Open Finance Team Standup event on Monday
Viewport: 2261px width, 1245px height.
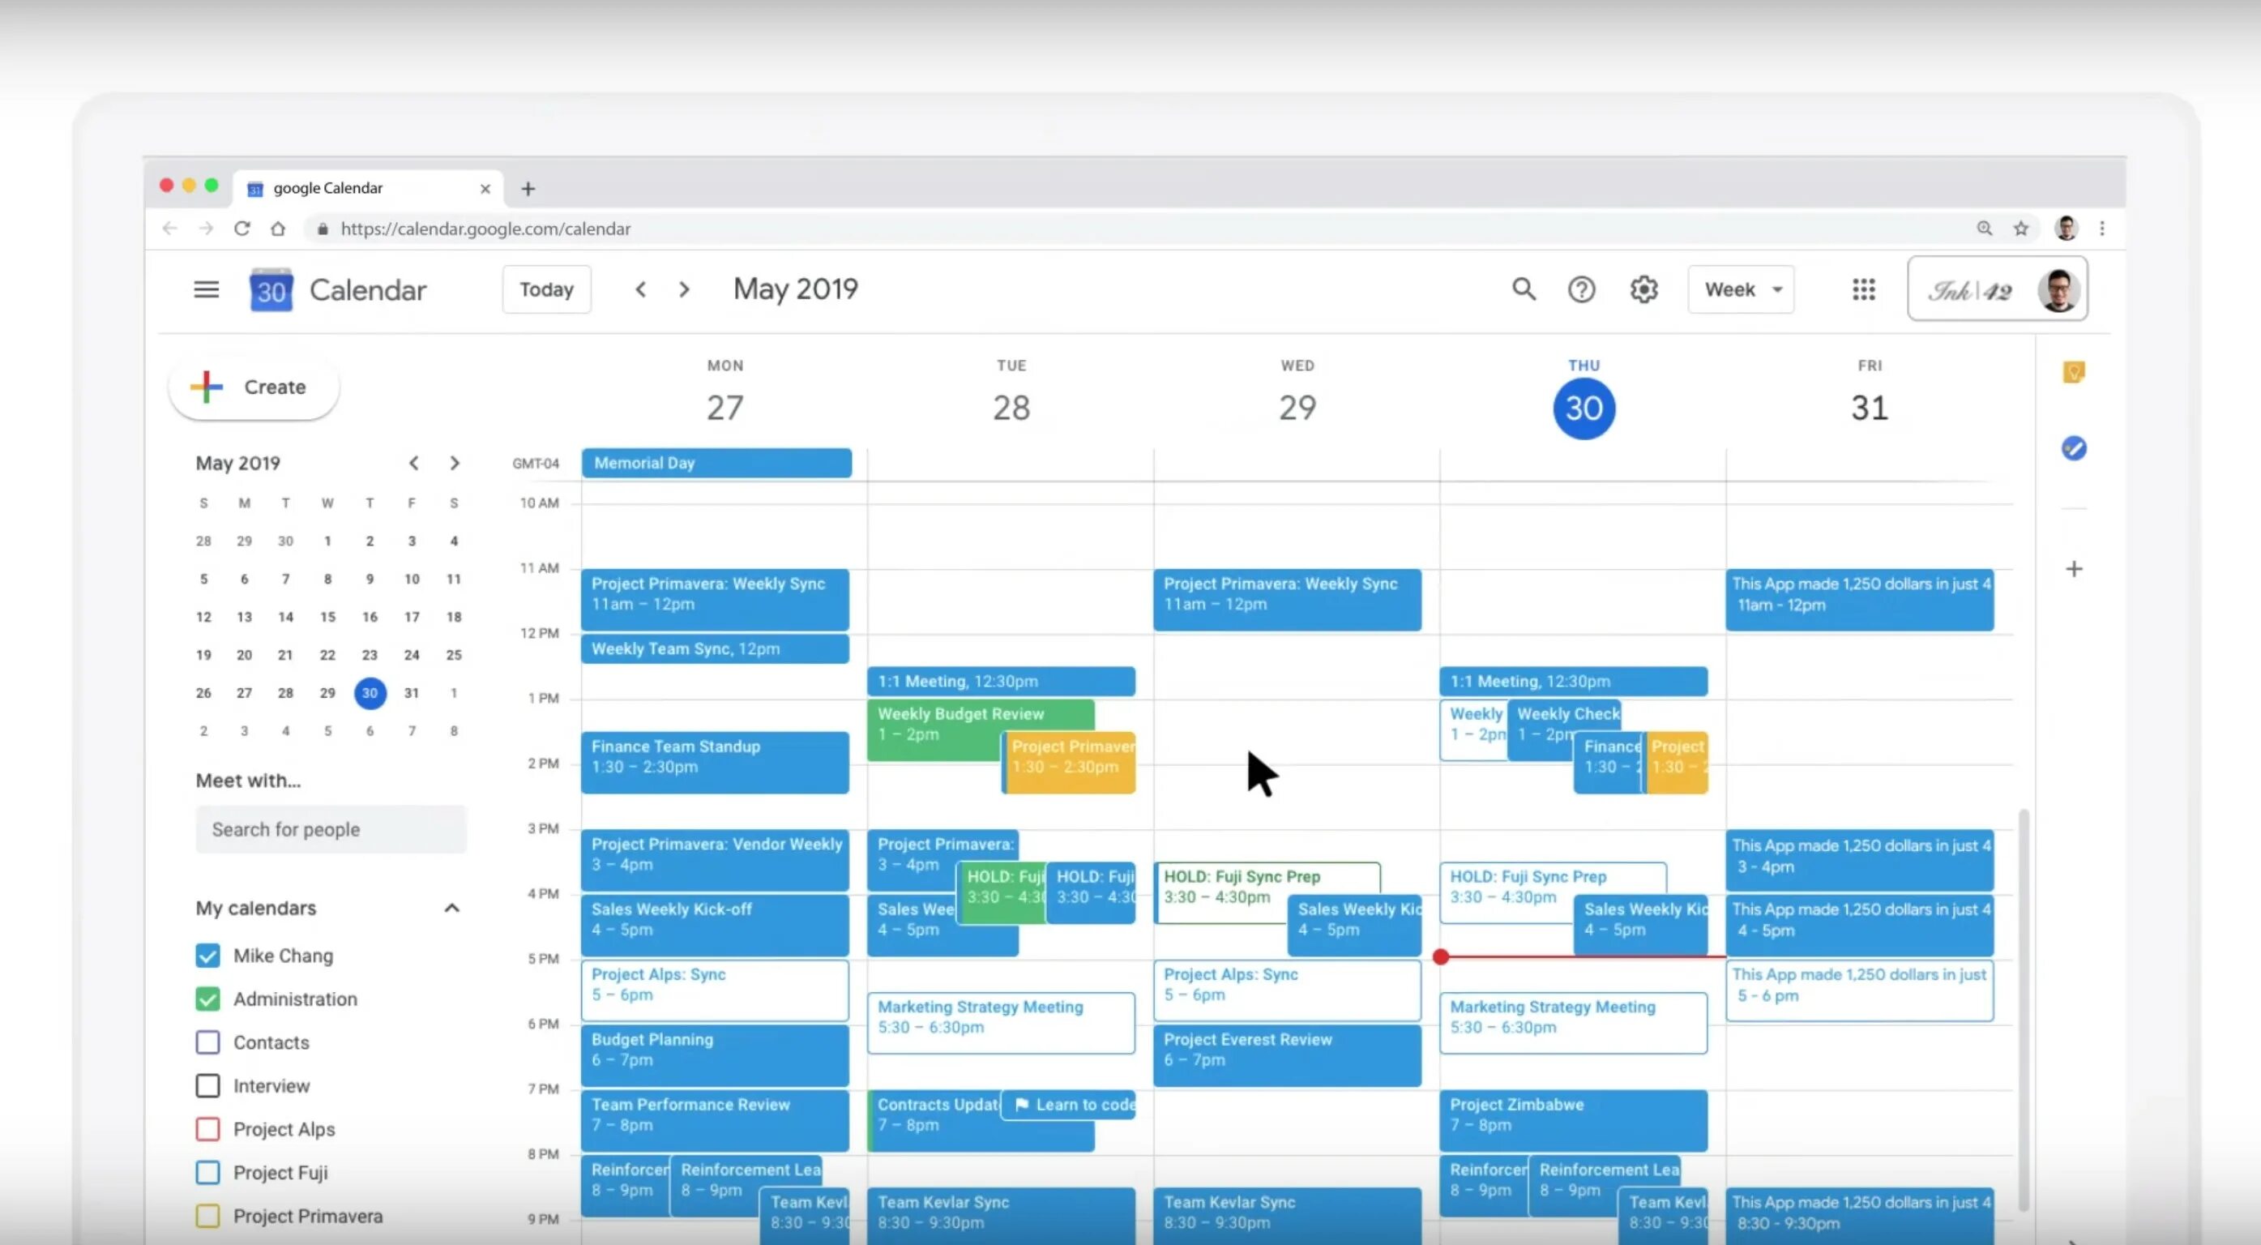[x=716, y=756]
